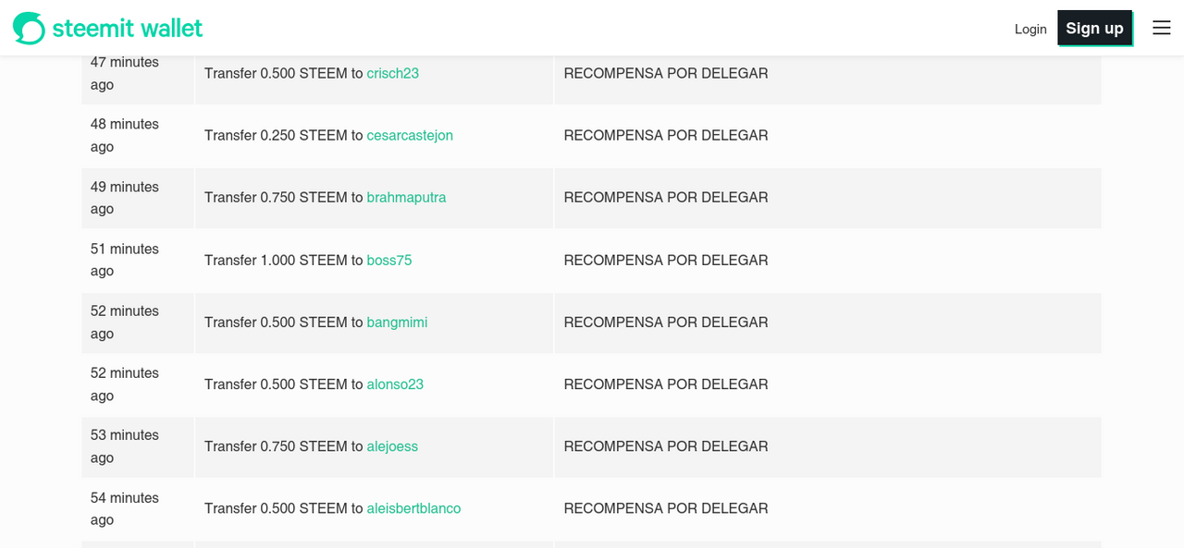Click the Login link
Viewport: 1184px width, 548px height.
click(1030, 29)
